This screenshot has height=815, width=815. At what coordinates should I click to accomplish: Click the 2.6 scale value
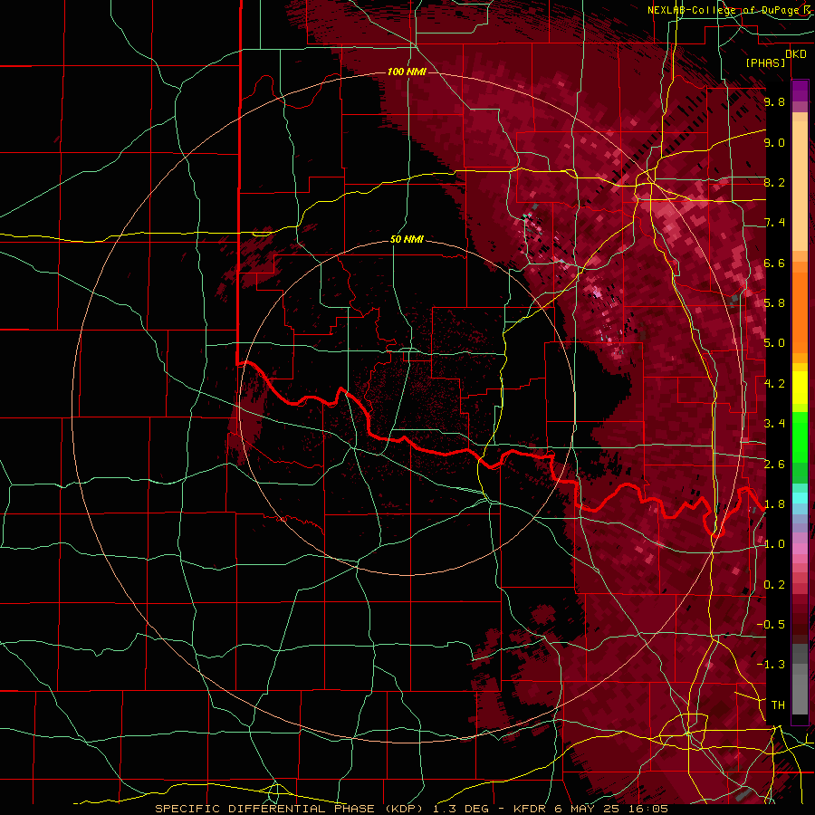(774, 465)
